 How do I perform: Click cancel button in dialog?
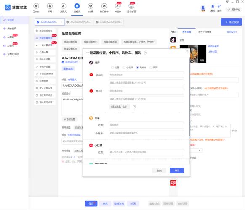pos(159,171)
